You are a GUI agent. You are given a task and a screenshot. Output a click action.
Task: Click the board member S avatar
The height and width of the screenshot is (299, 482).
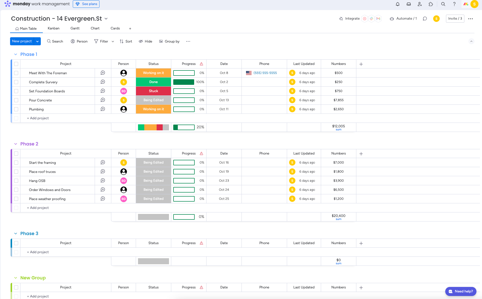pyautogui.click(x=436, y=19)
